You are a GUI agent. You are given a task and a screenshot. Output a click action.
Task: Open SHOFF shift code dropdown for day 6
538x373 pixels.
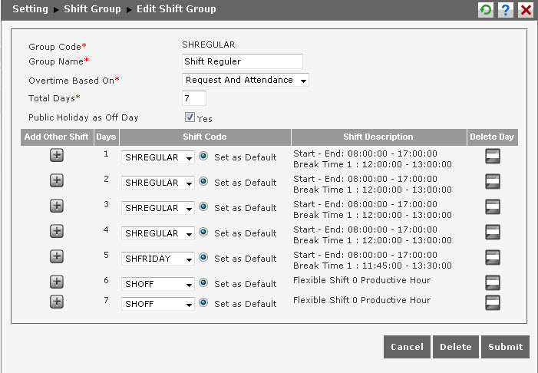(x=158, y=284)
